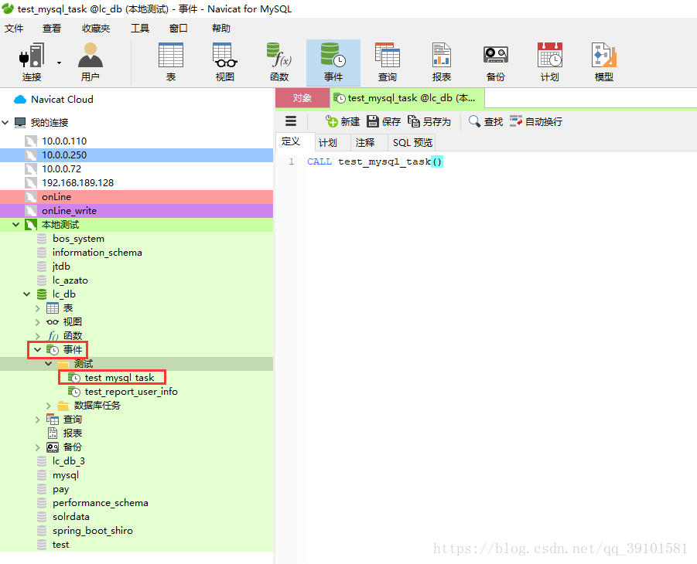Select the test_mysql_task event
This screenshot has height=564, width=697.
pos(119,378)
